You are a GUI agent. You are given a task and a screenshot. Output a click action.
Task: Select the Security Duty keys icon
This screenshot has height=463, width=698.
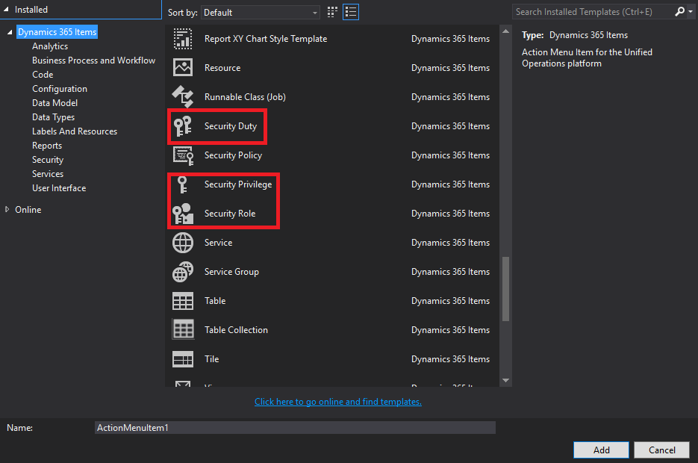[182, 126]
